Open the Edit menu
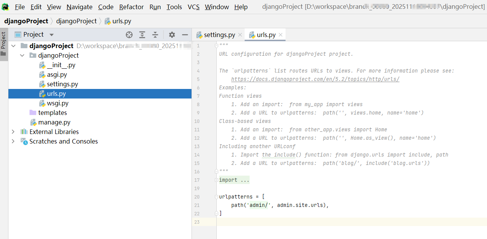Screen dimensions: 487x239 pyautogui.click(x=36, y=7)
